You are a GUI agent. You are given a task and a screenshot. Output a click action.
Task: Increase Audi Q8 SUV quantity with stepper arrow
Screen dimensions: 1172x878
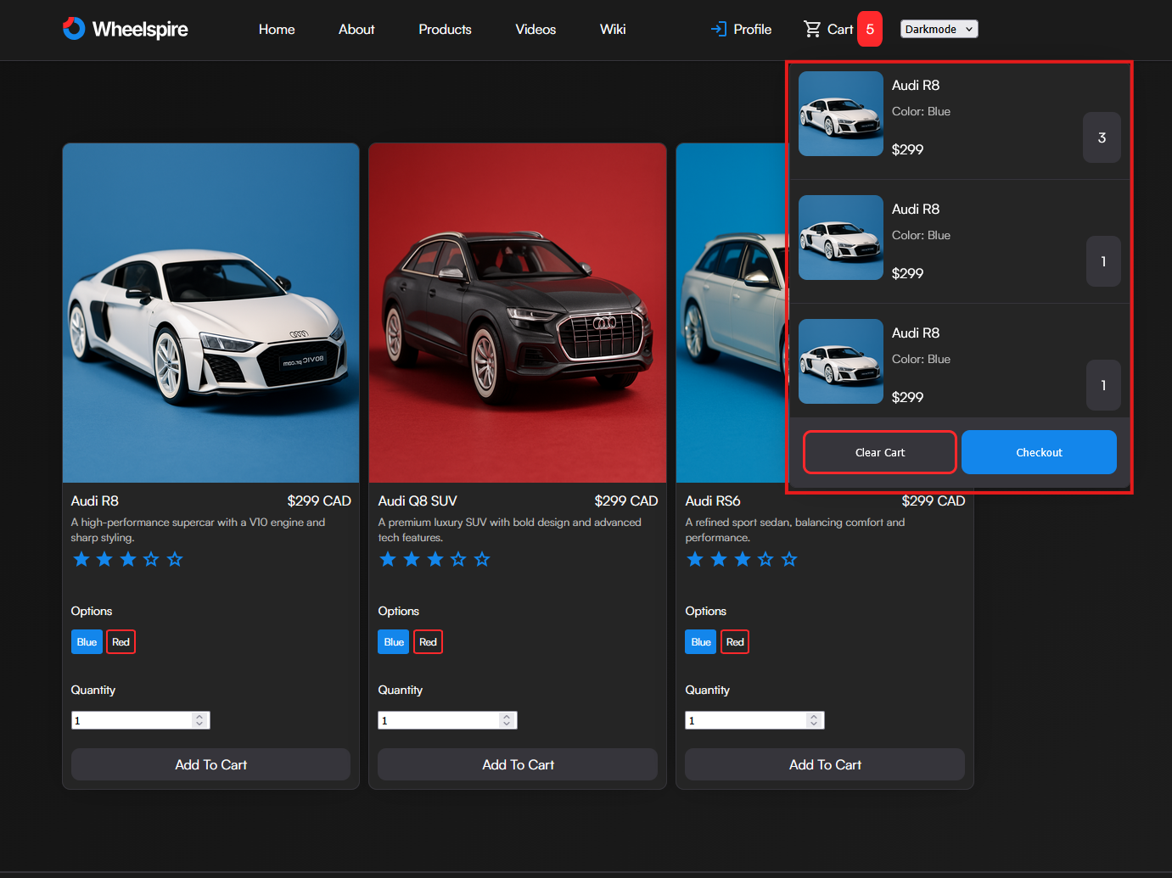pos(506,716)
